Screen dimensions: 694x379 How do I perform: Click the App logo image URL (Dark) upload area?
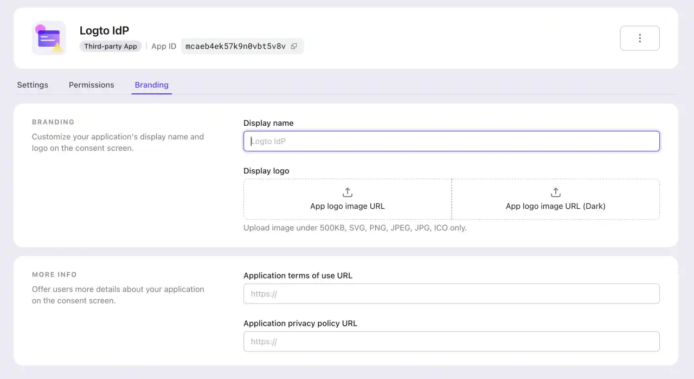(x=555, y=199)
